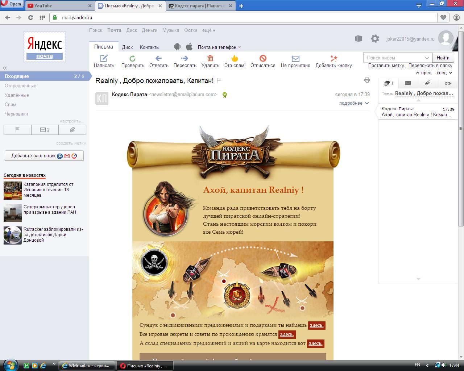
Task: Click the green verified sender icon
Action: [x=225, y=95]
